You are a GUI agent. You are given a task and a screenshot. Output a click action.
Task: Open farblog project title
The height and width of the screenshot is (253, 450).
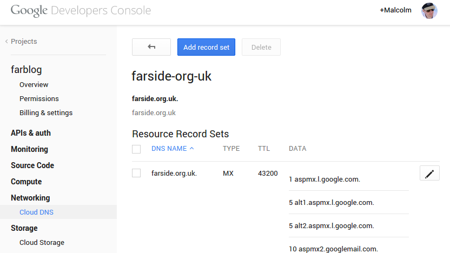point(27,70)
